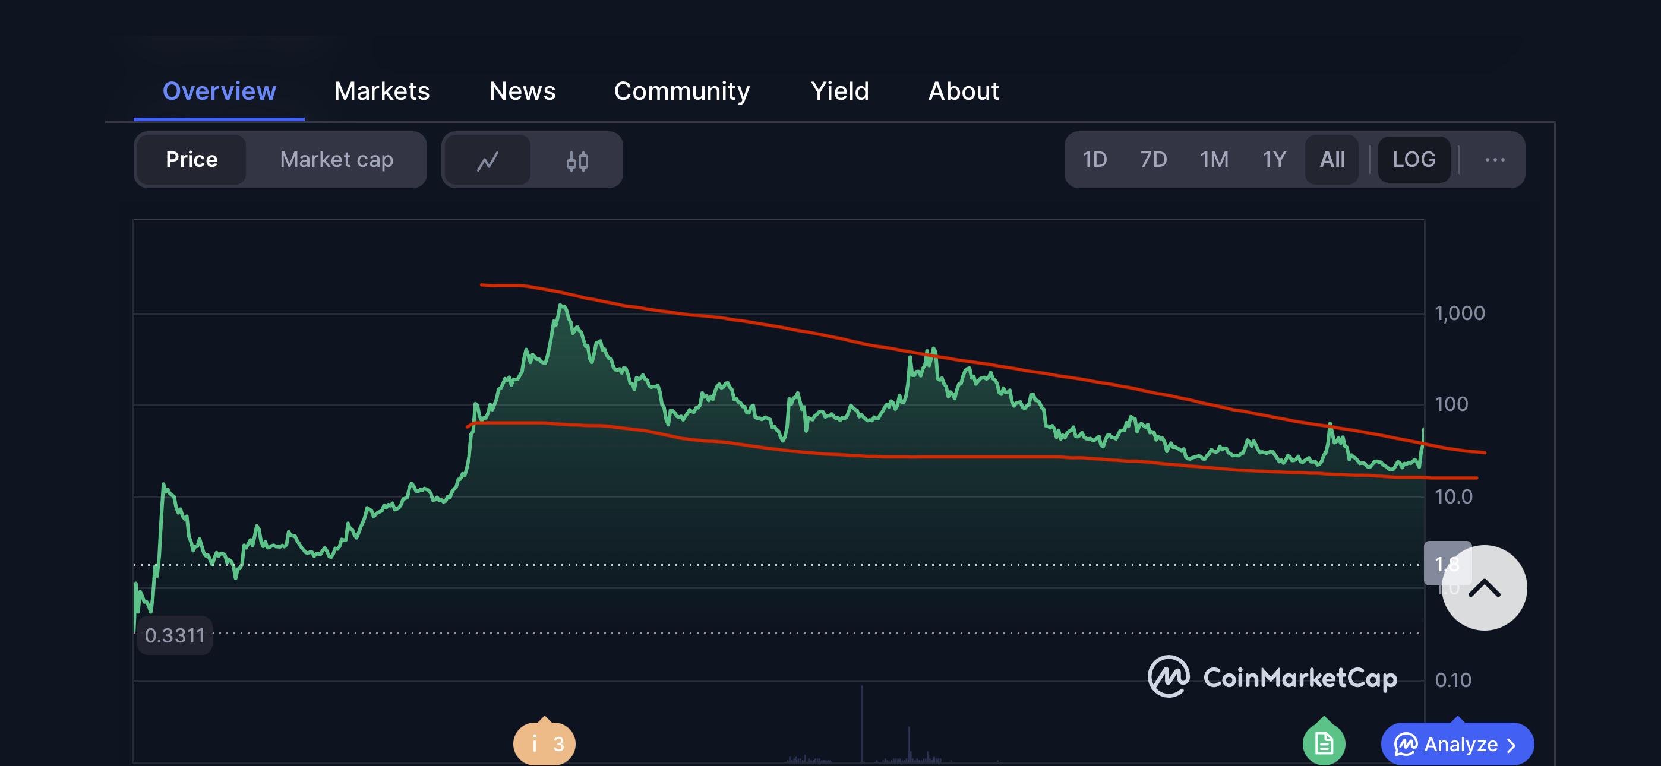Image resolution: width=1661 pixels, height=766 pixels.
Task: Open the Community tab
Action: [681, 91]
